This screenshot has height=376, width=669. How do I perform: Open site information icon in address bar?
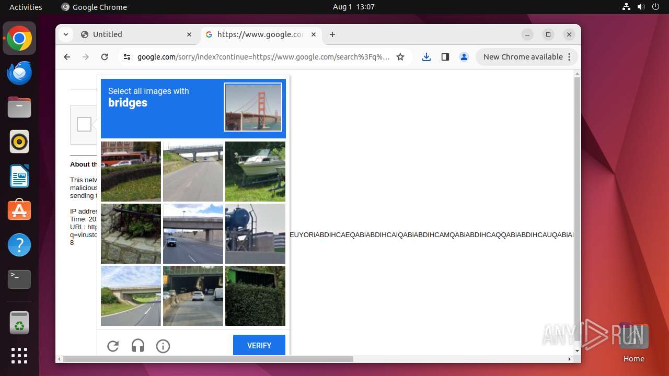tap(127, 57)
